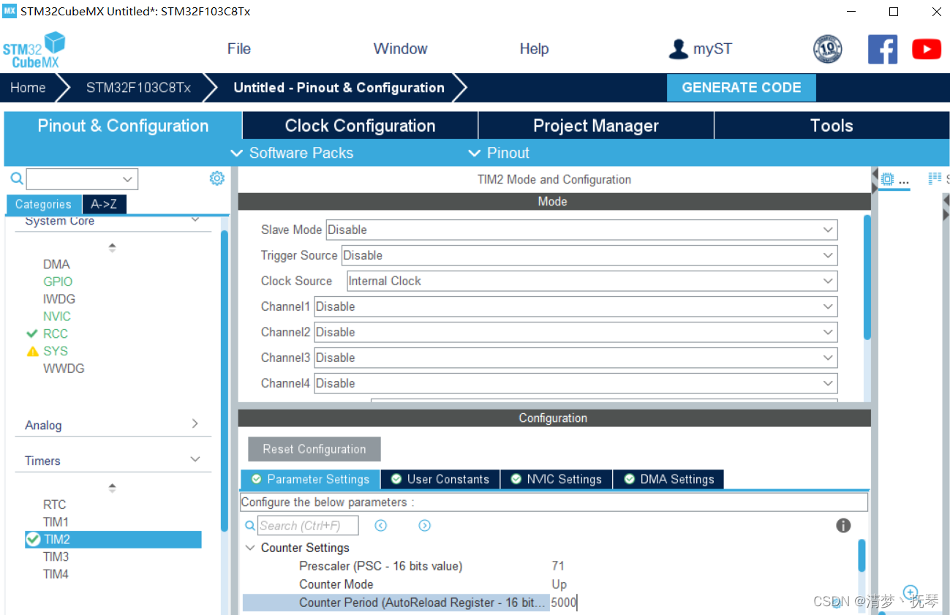Viewport: 950px width, 615px height.
Task: Switch the list to the A->Z tab
Action: (105, 205)
